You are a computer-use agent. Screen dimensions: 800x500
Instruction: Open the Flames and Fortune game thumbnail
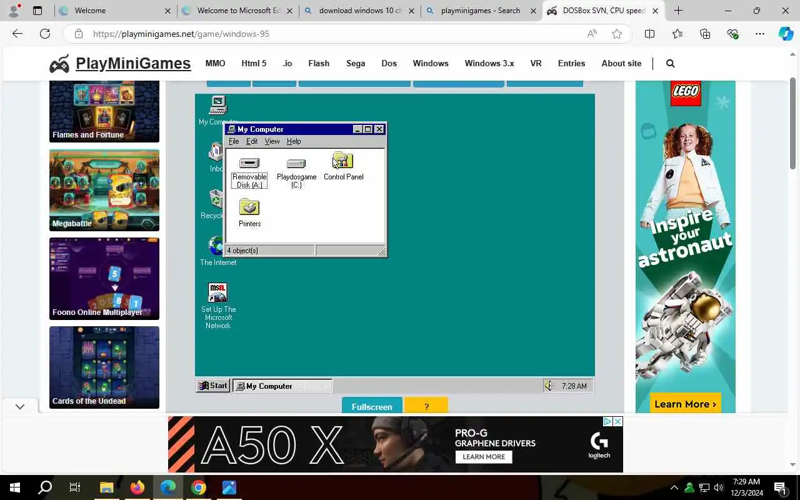point(104,111)
